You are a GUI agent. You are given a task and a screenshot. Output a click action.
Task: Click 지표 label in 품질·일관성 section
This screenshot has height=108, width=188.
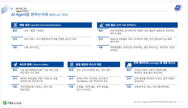coord(71,87)
